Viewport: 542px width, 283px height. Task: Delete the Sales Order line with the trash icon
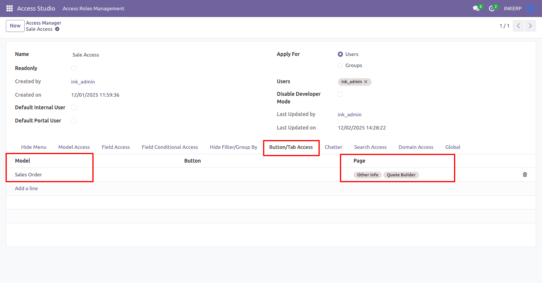(525, 175)
